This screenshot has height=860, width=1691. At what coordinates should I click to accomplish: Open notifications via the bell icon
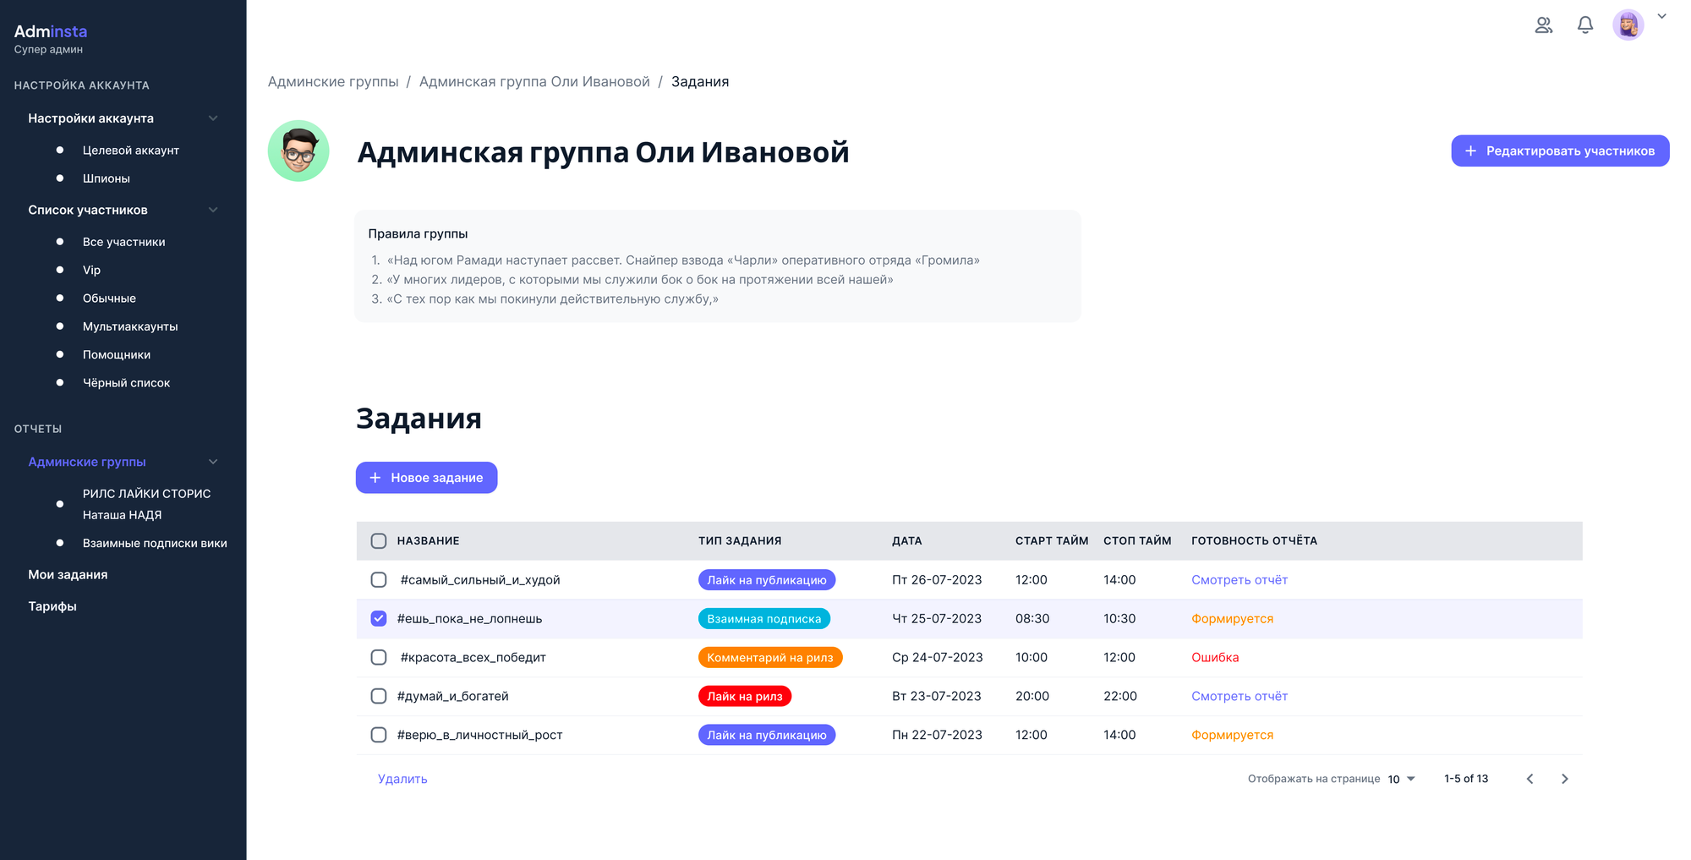1585,25
